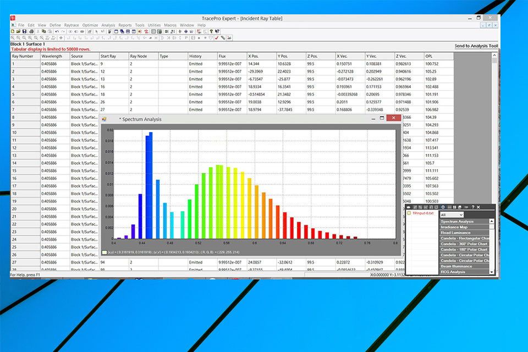Open the Optimize menu
528x352 pixels.
[x=90, y=25]
